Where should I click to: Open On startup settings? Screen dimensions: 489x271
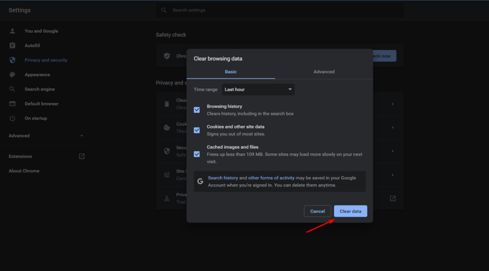coord(35,119)
